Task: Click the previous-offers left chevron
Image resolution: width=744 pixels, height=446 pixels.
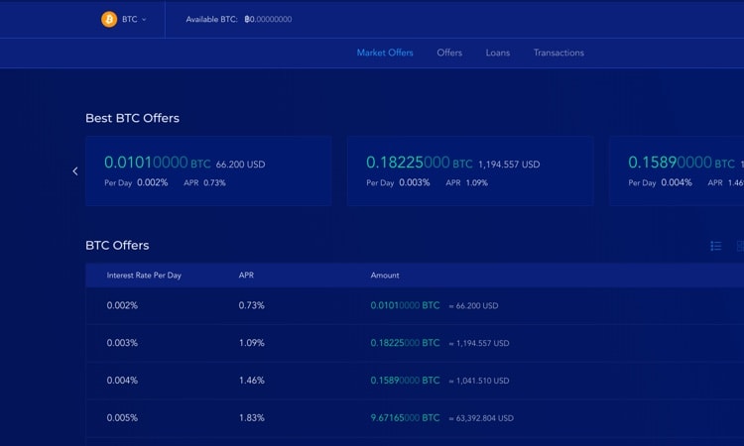Action: tap(75, 171)
